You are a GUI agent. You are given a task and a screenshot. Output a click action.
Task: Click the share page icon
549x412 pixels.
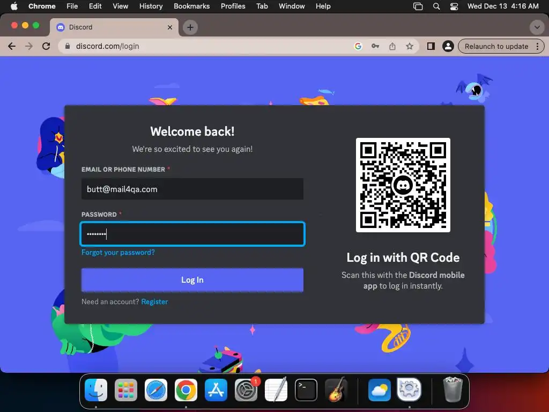pyautogui.click(x=392, y=46)
